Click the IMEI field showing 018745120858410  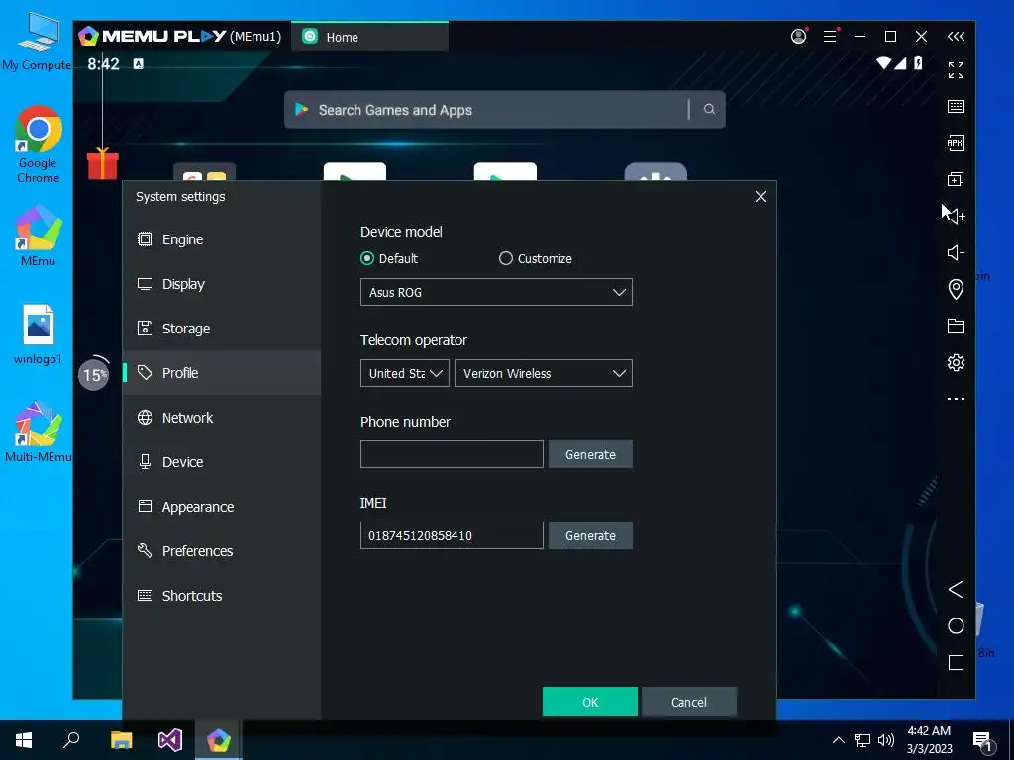(452, 535)
